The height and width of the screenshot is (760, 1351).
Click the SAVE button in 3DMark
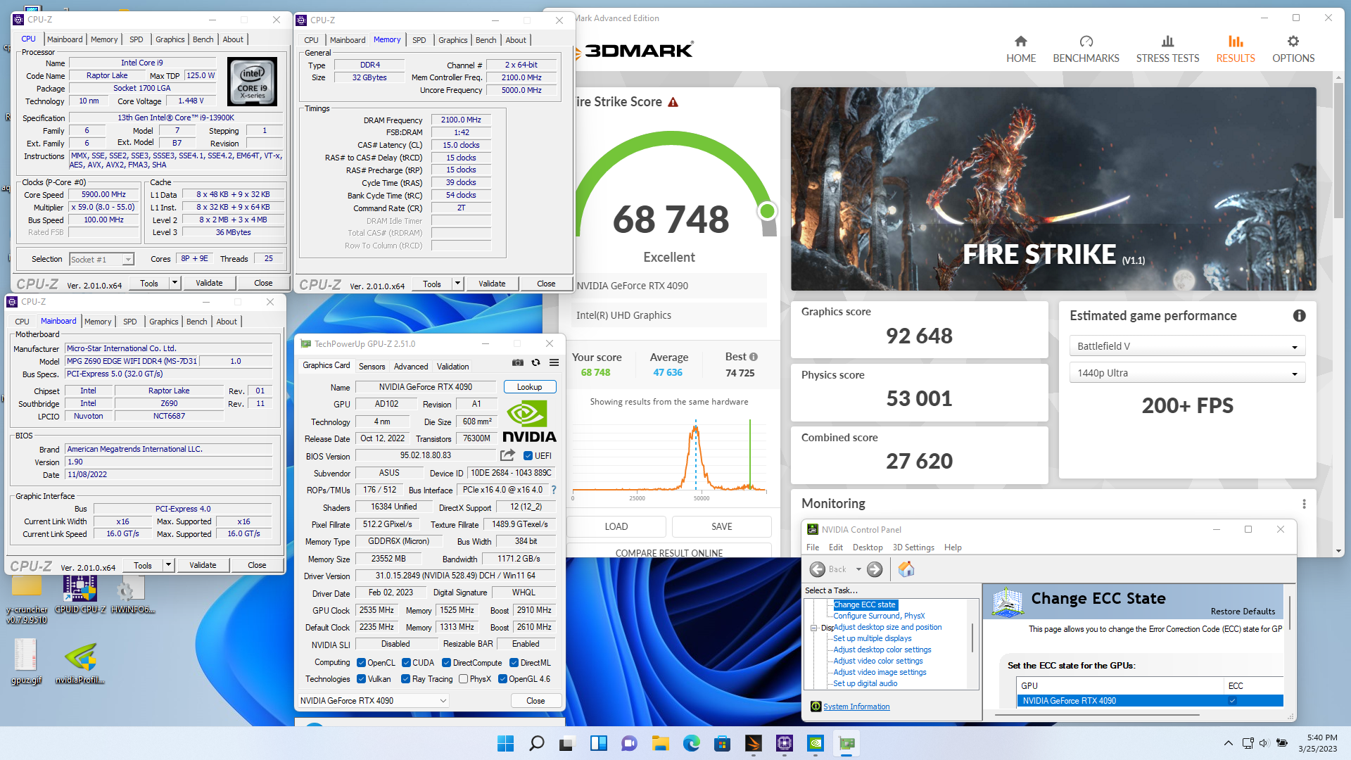[721, 526]
